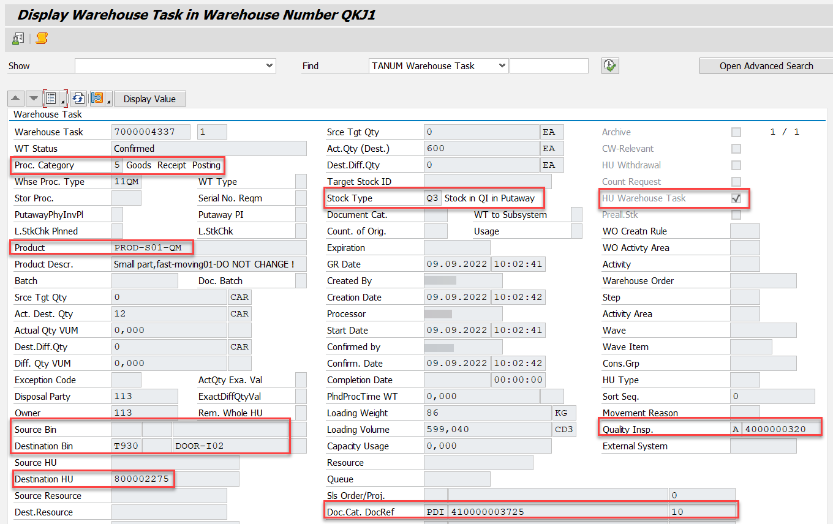Click the refresh icon in the task toolbar
833x524 pixels.
coord(78,99)
